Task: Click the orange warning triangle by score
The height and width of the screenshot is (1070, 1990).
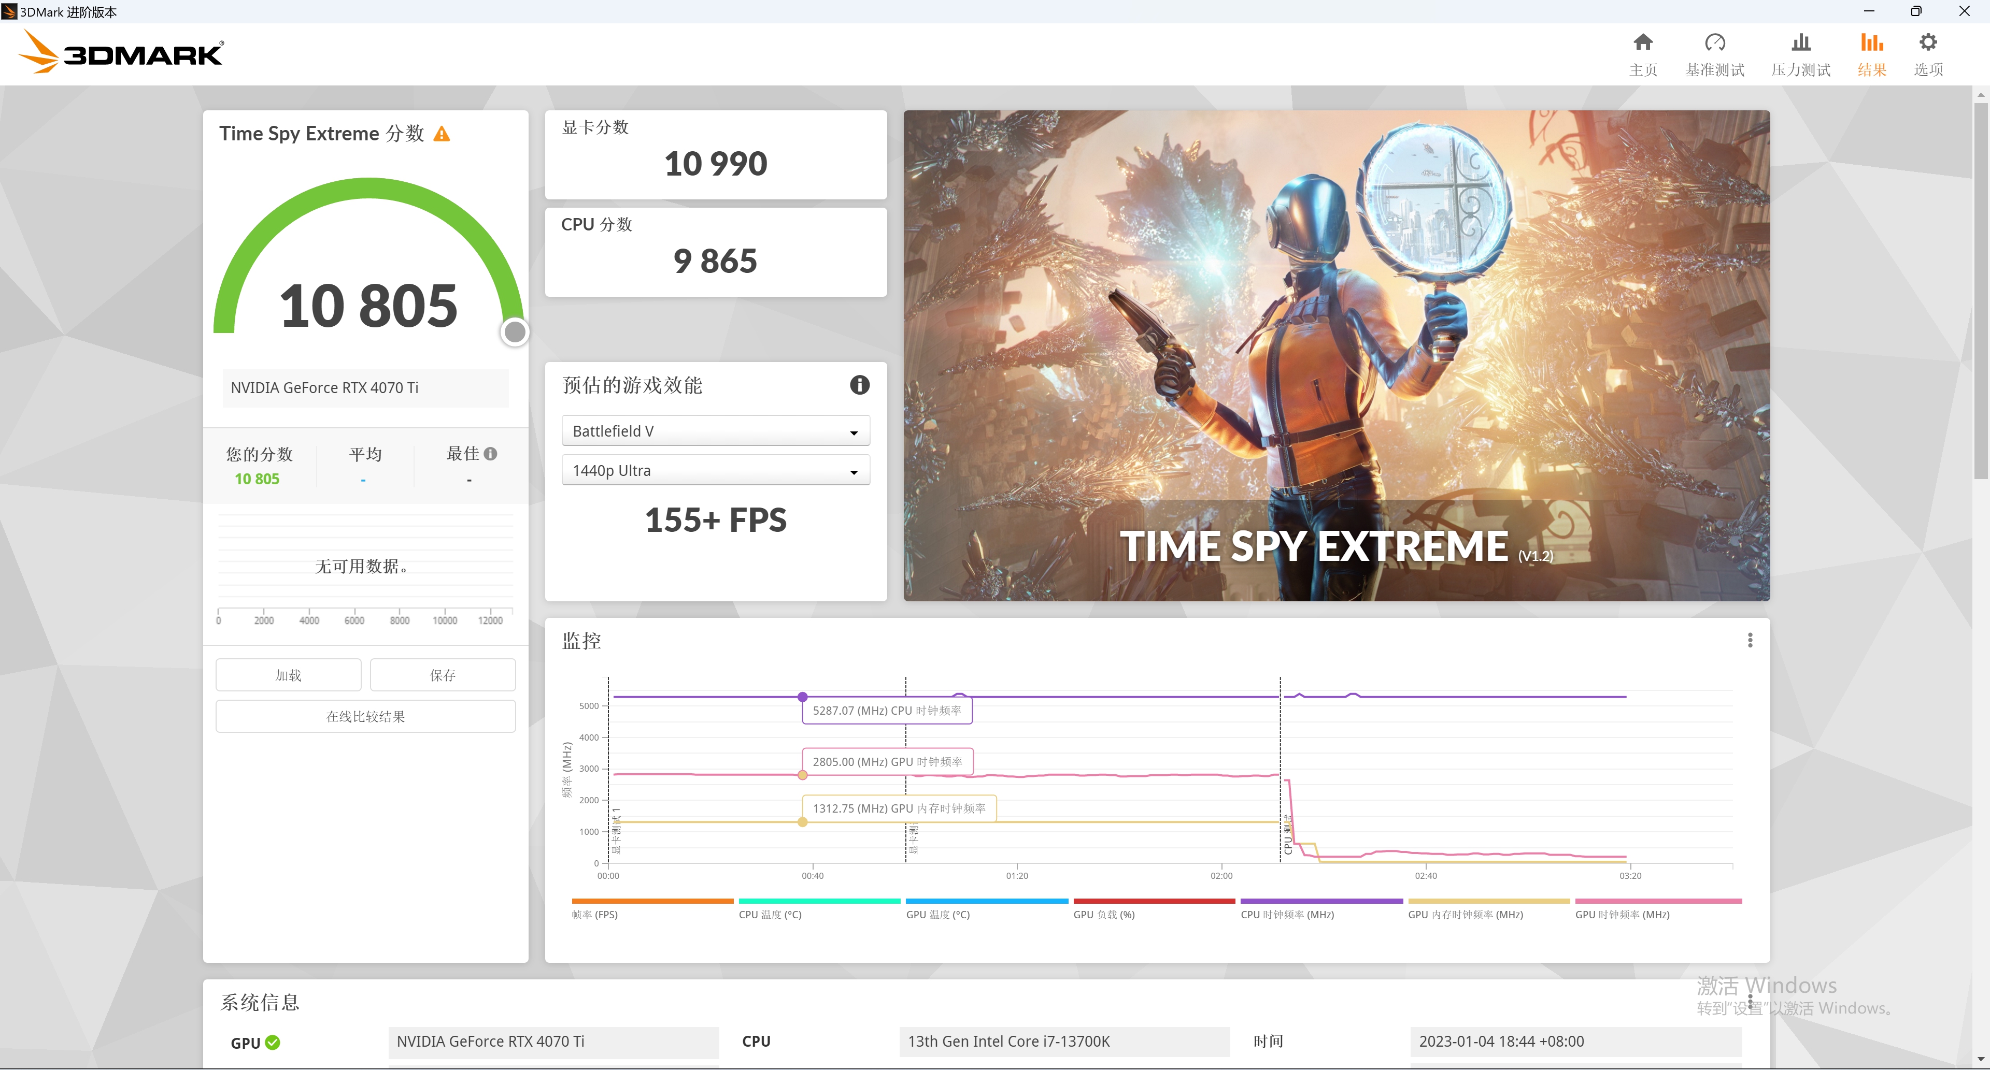Action: coord(442,134)
